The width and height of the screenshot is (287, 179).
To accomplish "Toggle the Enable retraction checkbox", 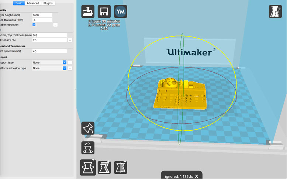I will pos(34,25).
